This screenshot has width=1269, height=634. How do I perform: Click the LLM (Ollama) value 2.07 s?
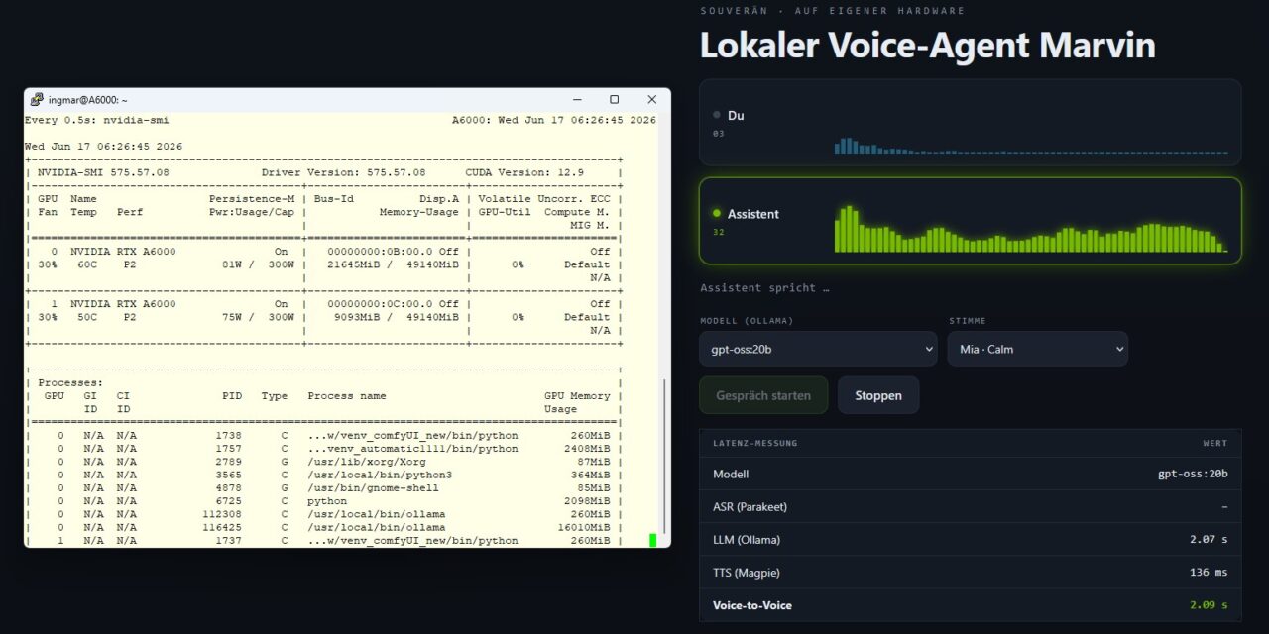pos(1209,540)
